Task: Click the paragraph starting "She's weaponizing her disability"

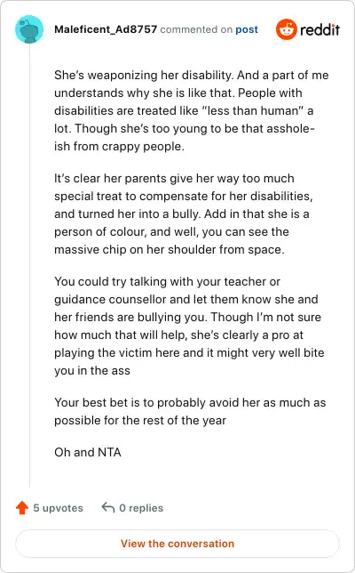Action: pyautogui.click(x=192, y=110)
